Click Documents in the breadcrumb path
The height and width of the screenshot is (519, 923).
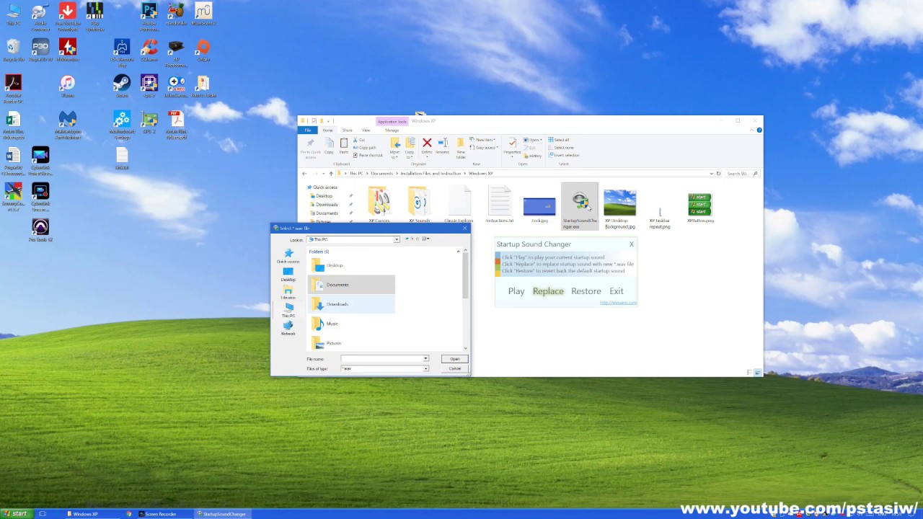[382, 174]
